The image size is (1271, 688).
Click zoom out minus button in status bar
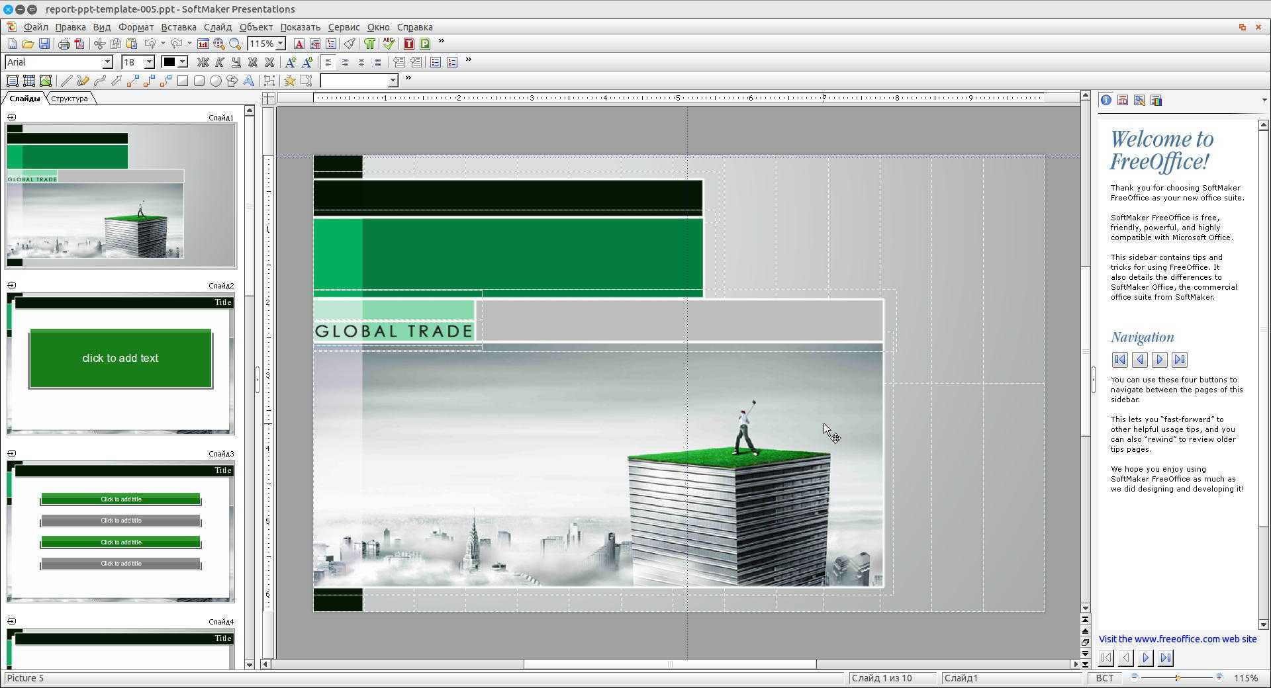coord(1135,677)
